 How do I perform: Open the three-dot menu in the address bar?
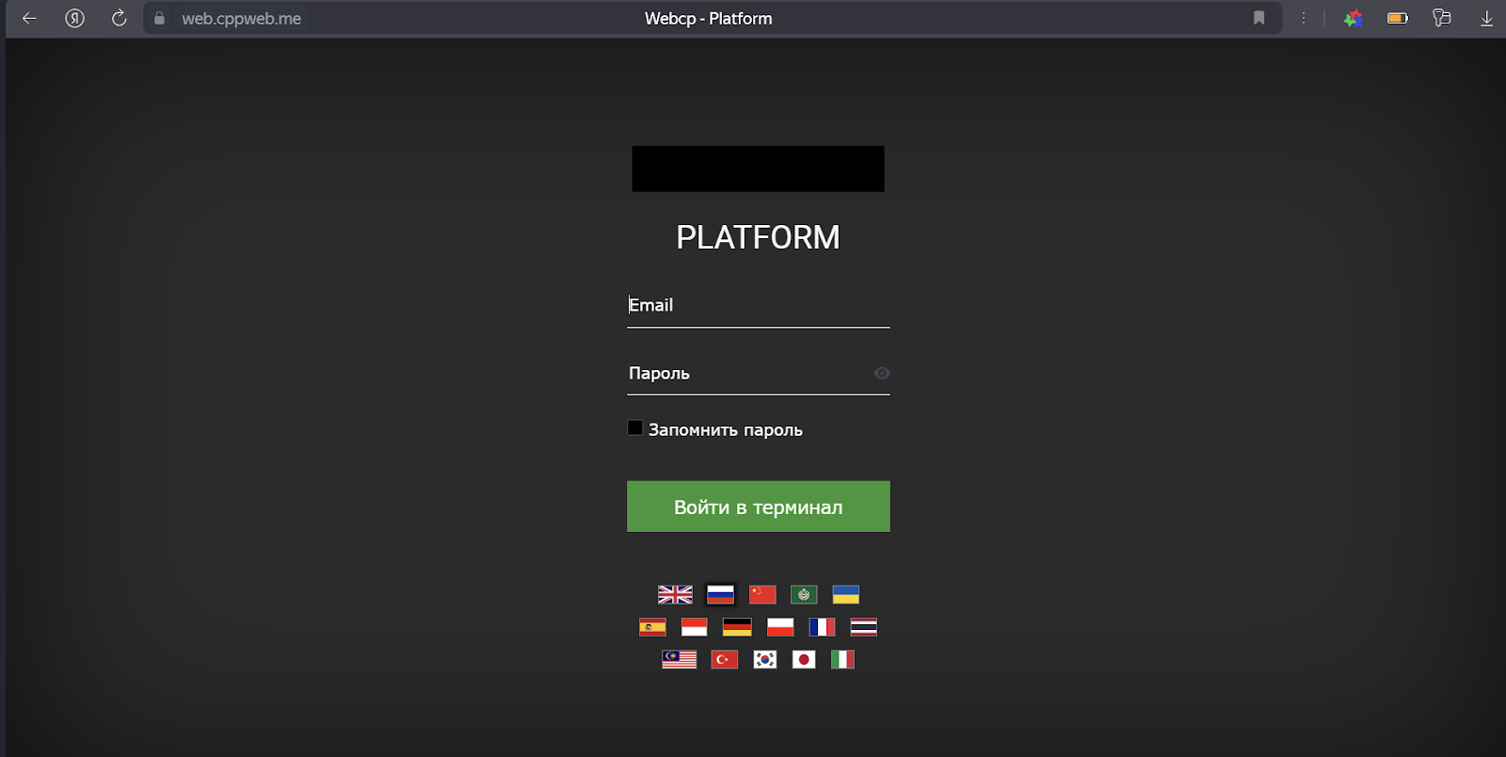pos(1304,18)
